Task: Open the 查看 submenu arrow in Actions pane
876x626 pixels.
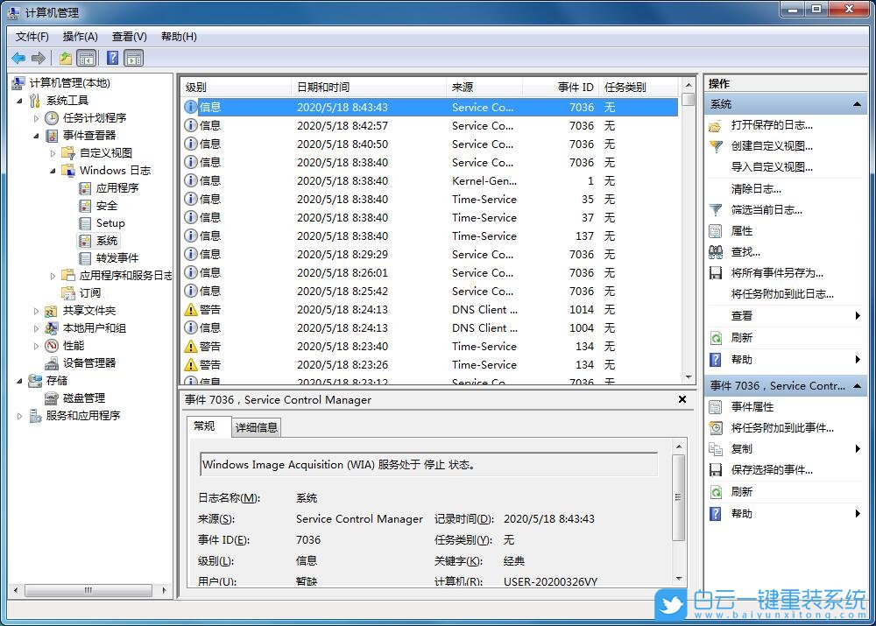Action: (857, 314)
